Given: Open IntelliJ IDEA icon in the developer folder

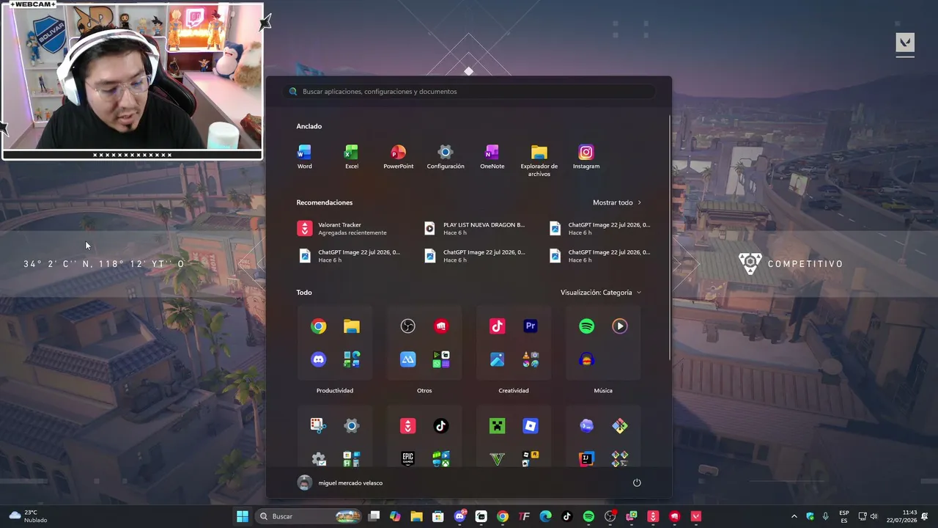Looking at the screenshot, I should point(587,459).
